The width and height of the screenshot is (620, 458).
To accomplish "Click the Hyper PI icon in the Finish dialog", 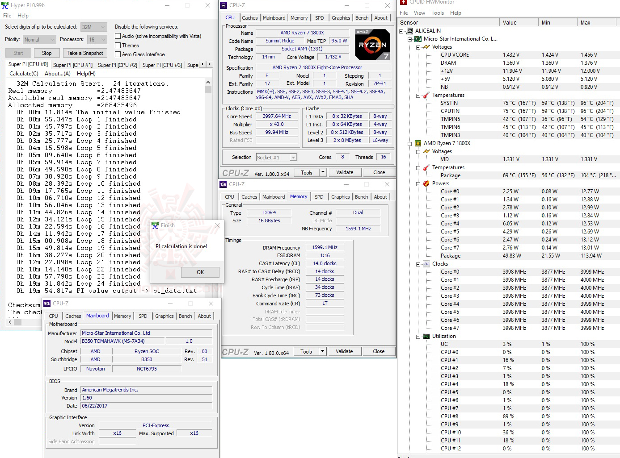I will point(155,225).
